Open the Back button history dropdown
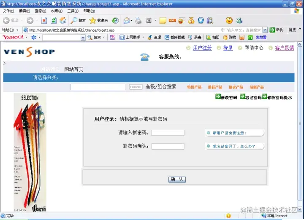The width and height of the screenshot is (304, 220). coord(22,20)
